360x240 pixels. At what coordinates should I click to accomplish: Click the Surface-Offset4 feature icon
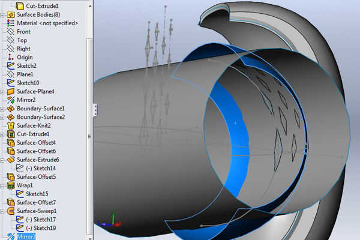[11, 143]
